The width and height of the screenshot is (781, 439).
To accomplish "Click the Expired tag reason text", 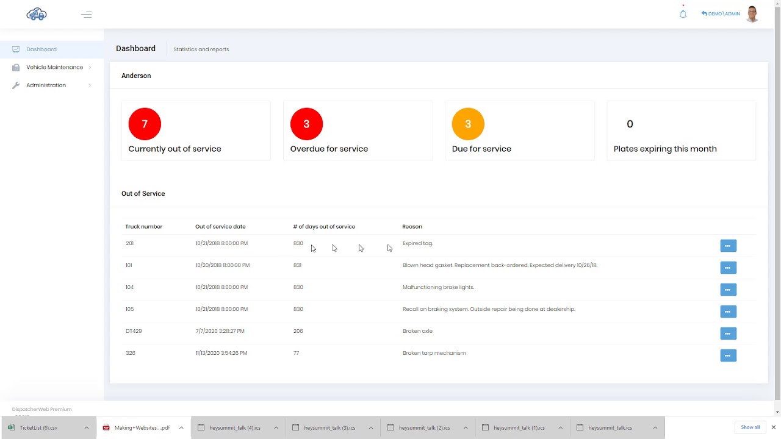I will pos(418,243).
